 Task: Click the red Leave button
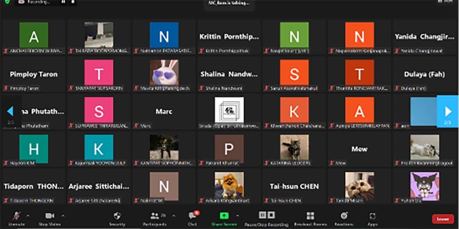[x=442, y=219]
